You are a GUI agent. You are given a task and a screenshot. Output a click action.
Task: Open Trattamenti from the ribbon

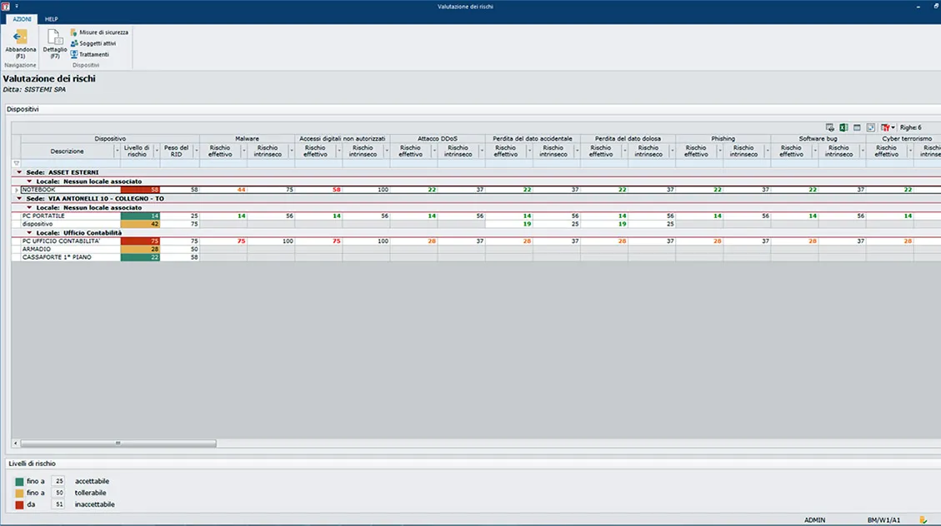[93, 54]
